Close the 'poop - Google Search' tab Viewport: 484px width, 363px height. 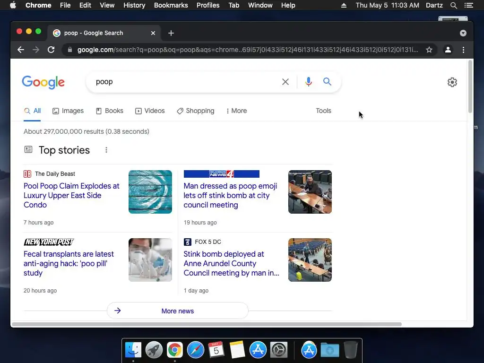(153, 33)
